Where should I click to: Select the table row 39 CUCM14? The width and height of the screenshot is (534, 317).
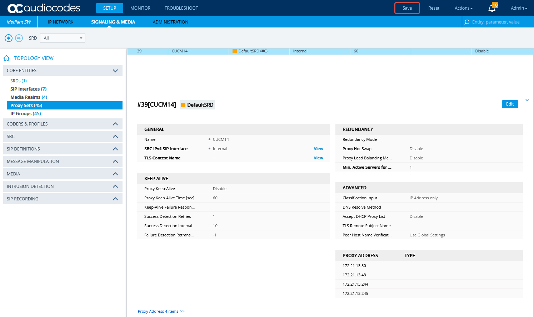tap(330, 51)
